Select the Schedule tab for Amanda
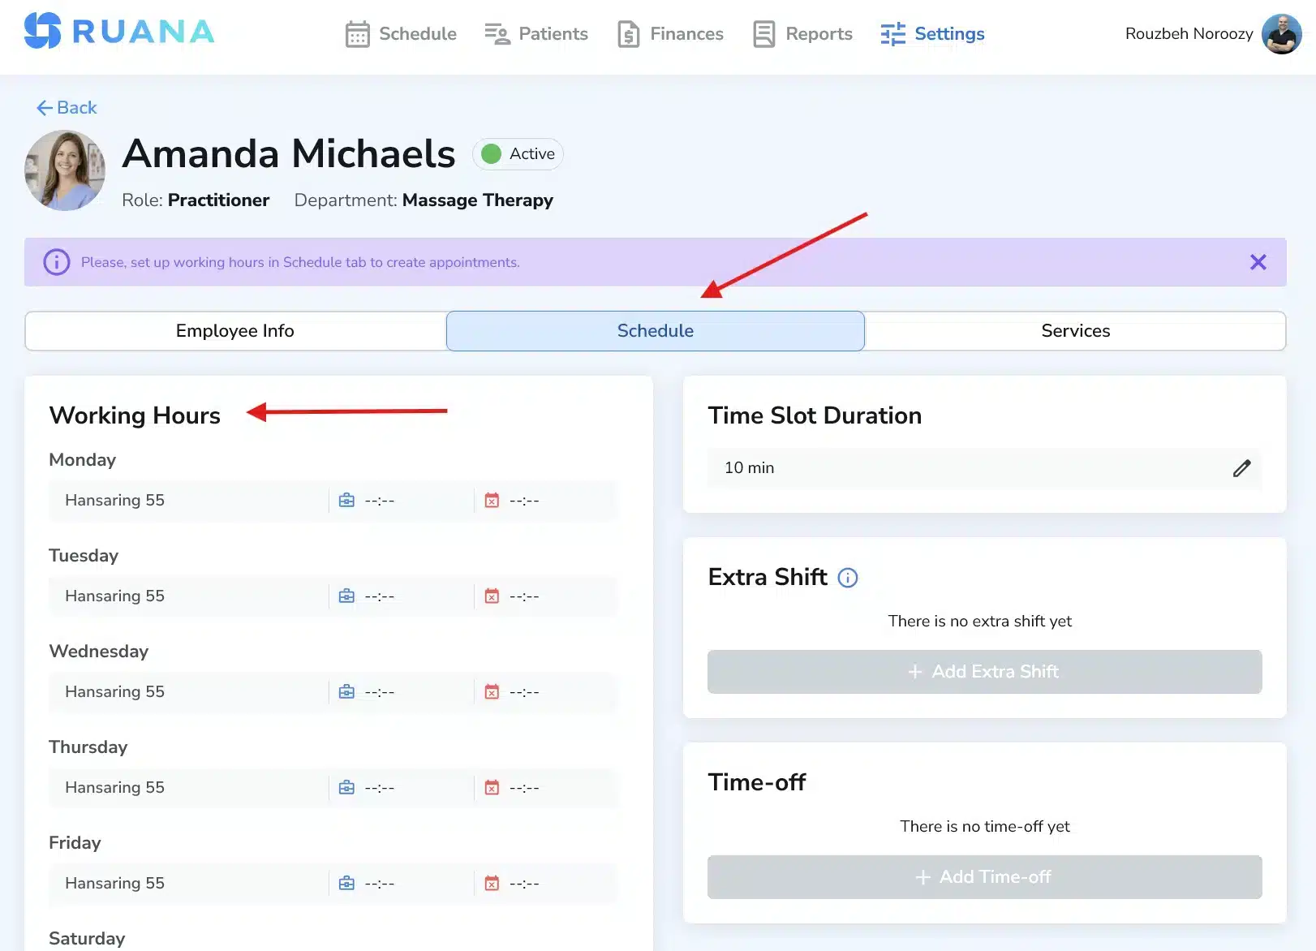Image resolution: width=1316 pixels, height=951 pixels. 655,330
